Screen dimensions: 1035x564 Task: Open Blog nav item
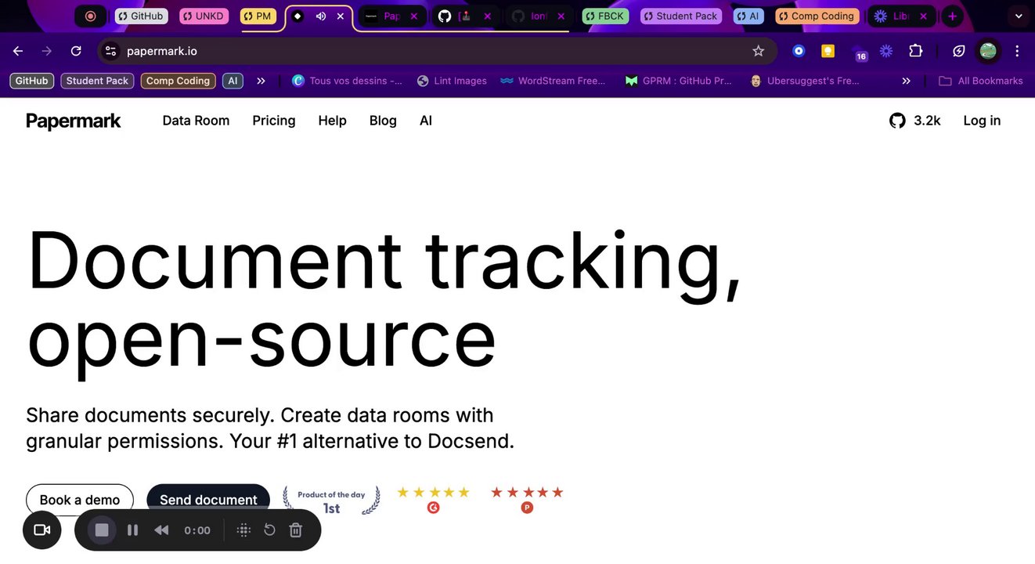383,121
